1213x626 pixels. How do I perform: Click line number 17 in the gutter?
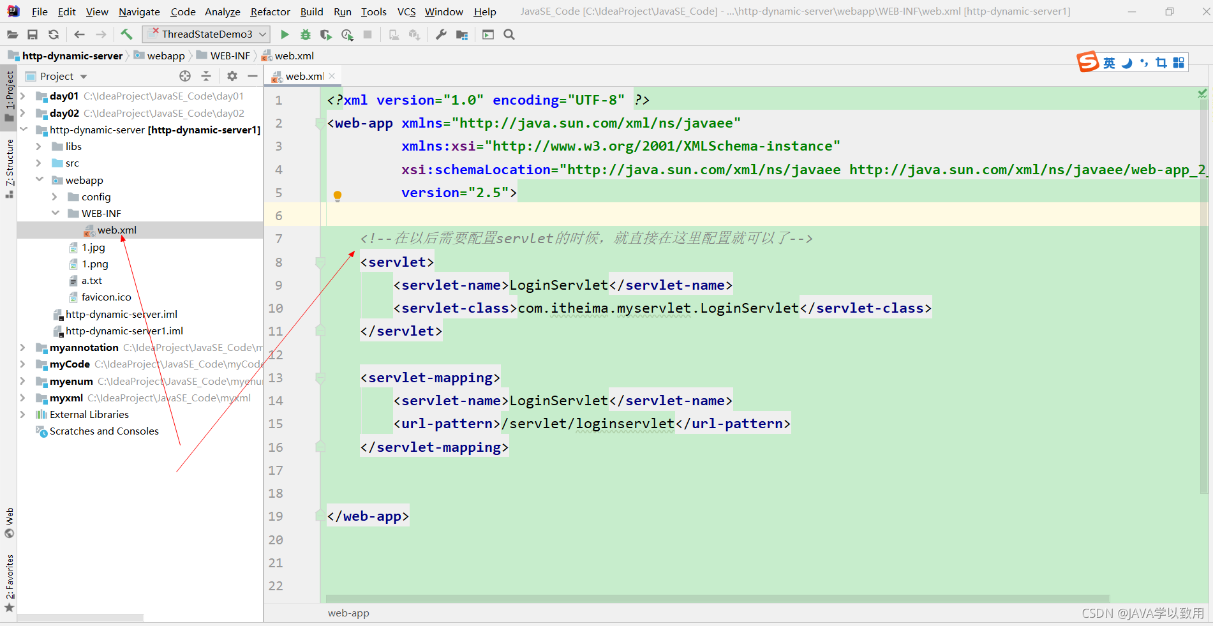[x=276, y=470]
